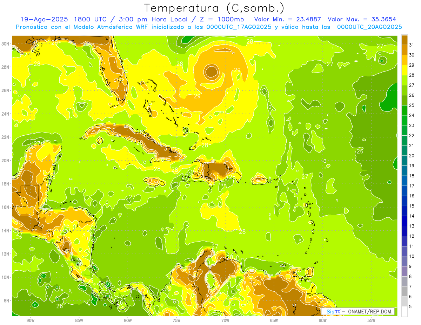Select the 'Valor Min. = 23.4887' readout

[288, 19]
